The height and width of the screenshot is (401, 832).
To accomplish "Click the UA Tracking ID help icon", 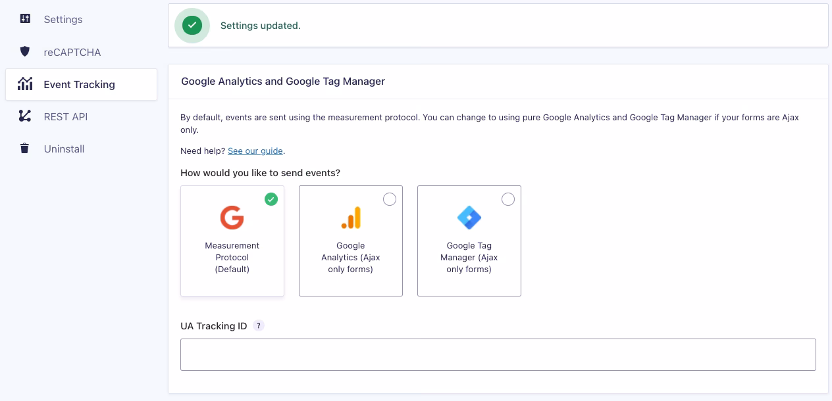I will coord(259,325).
